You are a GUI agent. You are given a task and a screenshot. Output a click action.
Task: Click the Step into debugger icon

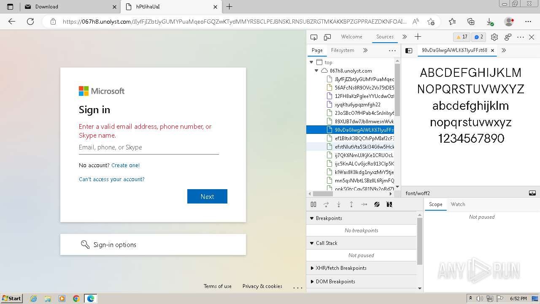tap(339, 204)
